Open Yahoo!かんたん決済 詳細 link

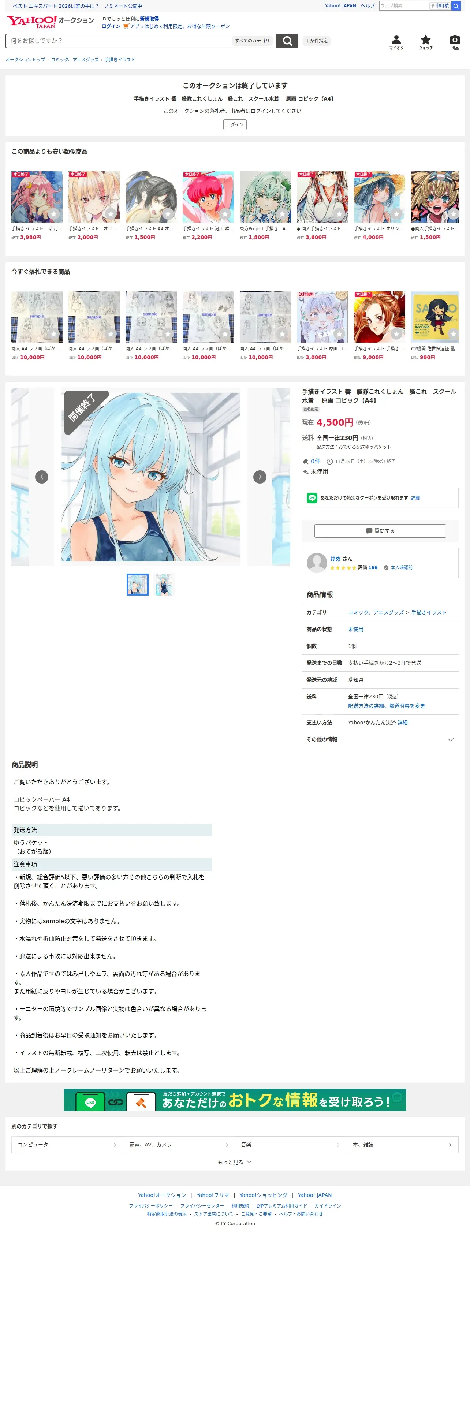(402, 723)
